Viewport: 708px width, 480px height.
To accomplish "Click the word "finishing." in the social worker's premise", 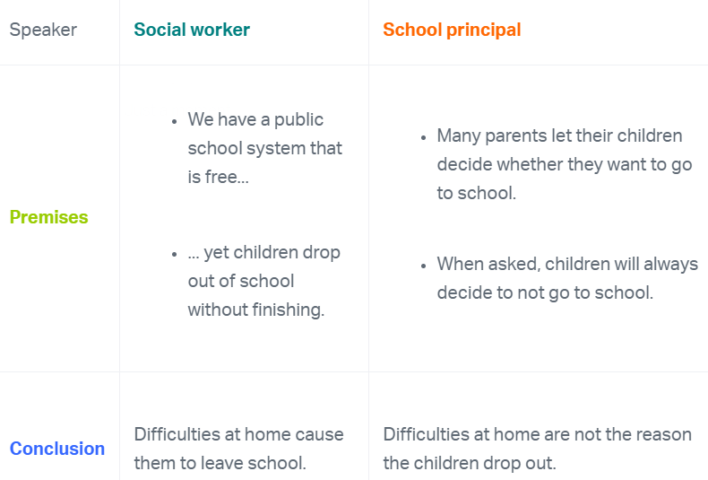I will pyautogui.click(x=288, y=310).
